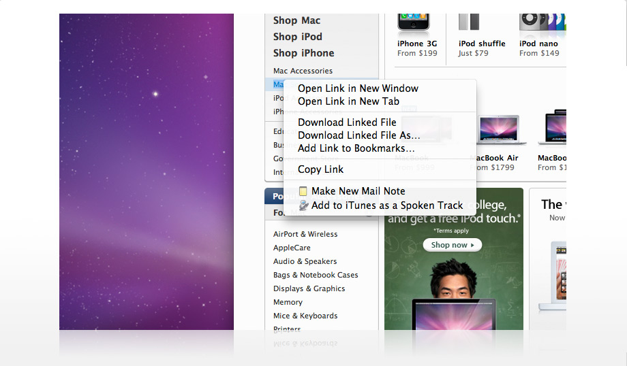Open Mice & Keyboards category
Image resolution: width=627 pixels, height=366 pixels.
point(305,316)
